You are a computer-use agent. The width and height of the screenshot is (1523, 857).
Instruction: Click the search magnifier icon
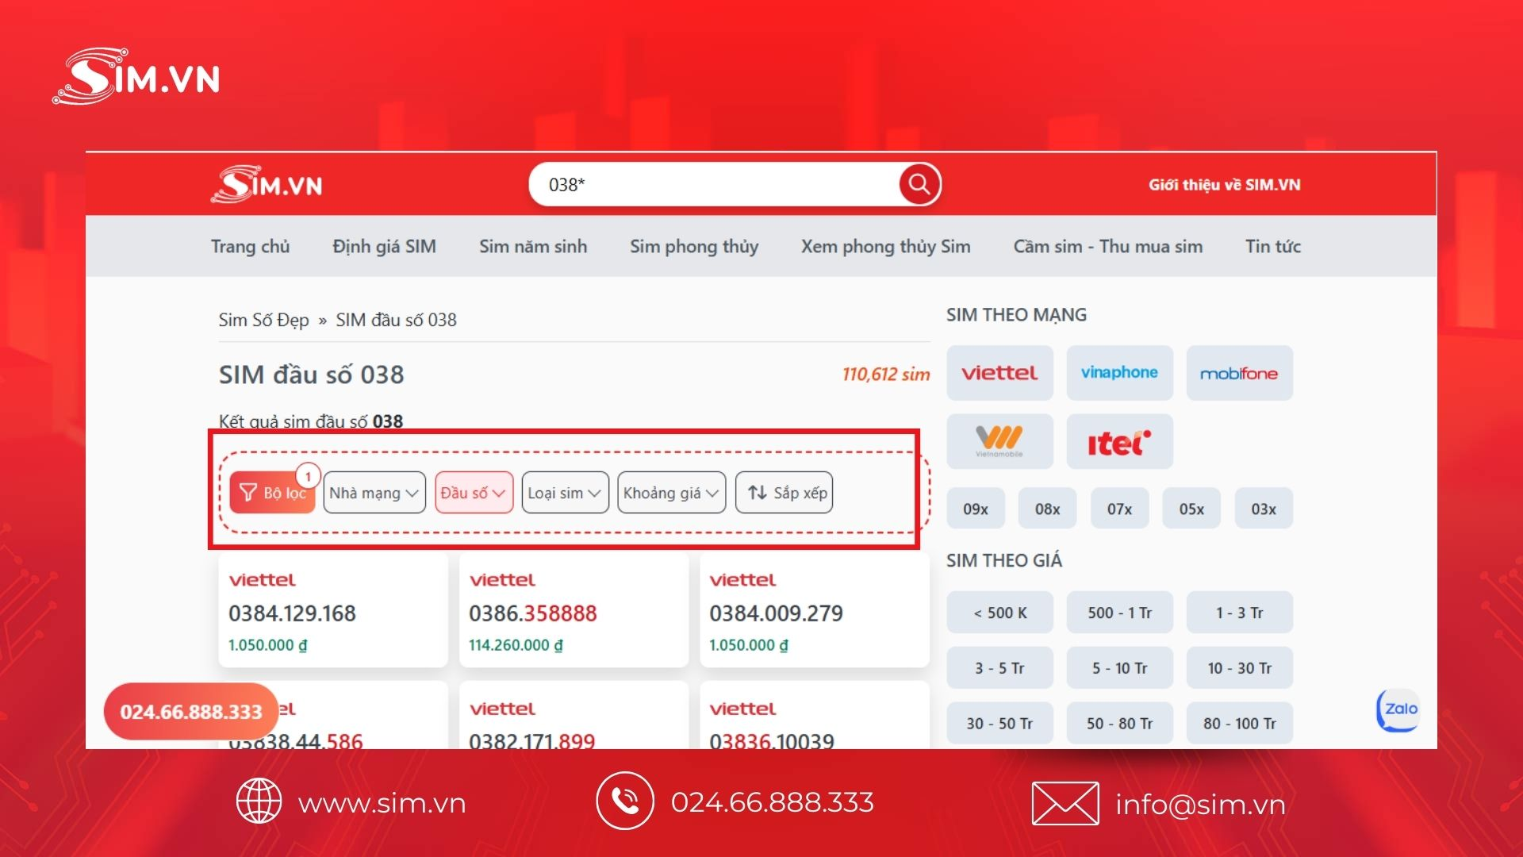919,184
